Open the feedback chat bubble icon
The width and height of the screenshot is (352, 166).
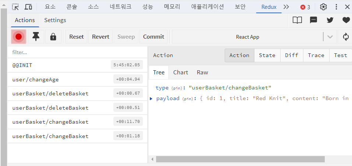pos(313,20)
